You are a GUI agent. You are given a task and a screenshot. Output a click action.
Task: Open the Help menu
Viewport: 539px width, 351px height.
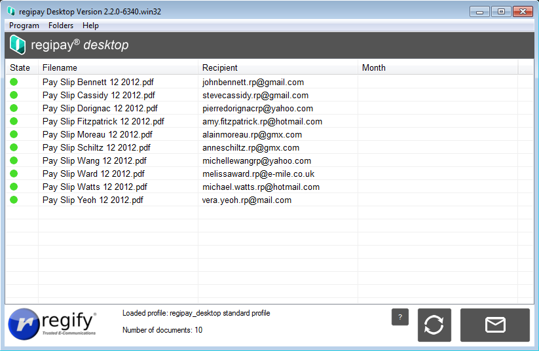click(x=90, y=26)
